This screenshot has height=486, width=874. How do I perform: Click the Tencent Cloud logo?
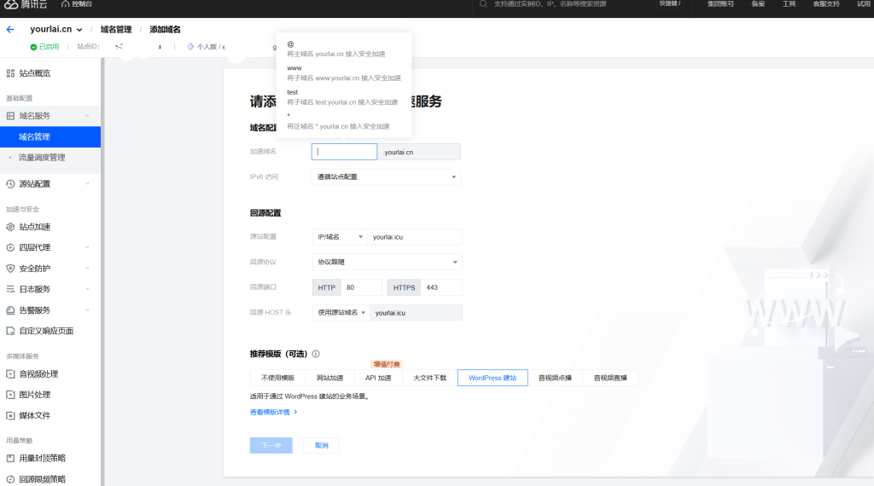pyautogui.click(x=26, y=4)
